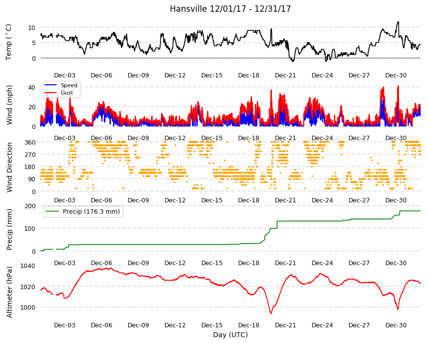The width and height of the screenshot is (427, 343).
Task: Click the 1040 tick on altimeter axis
Action: coord(28,266)
